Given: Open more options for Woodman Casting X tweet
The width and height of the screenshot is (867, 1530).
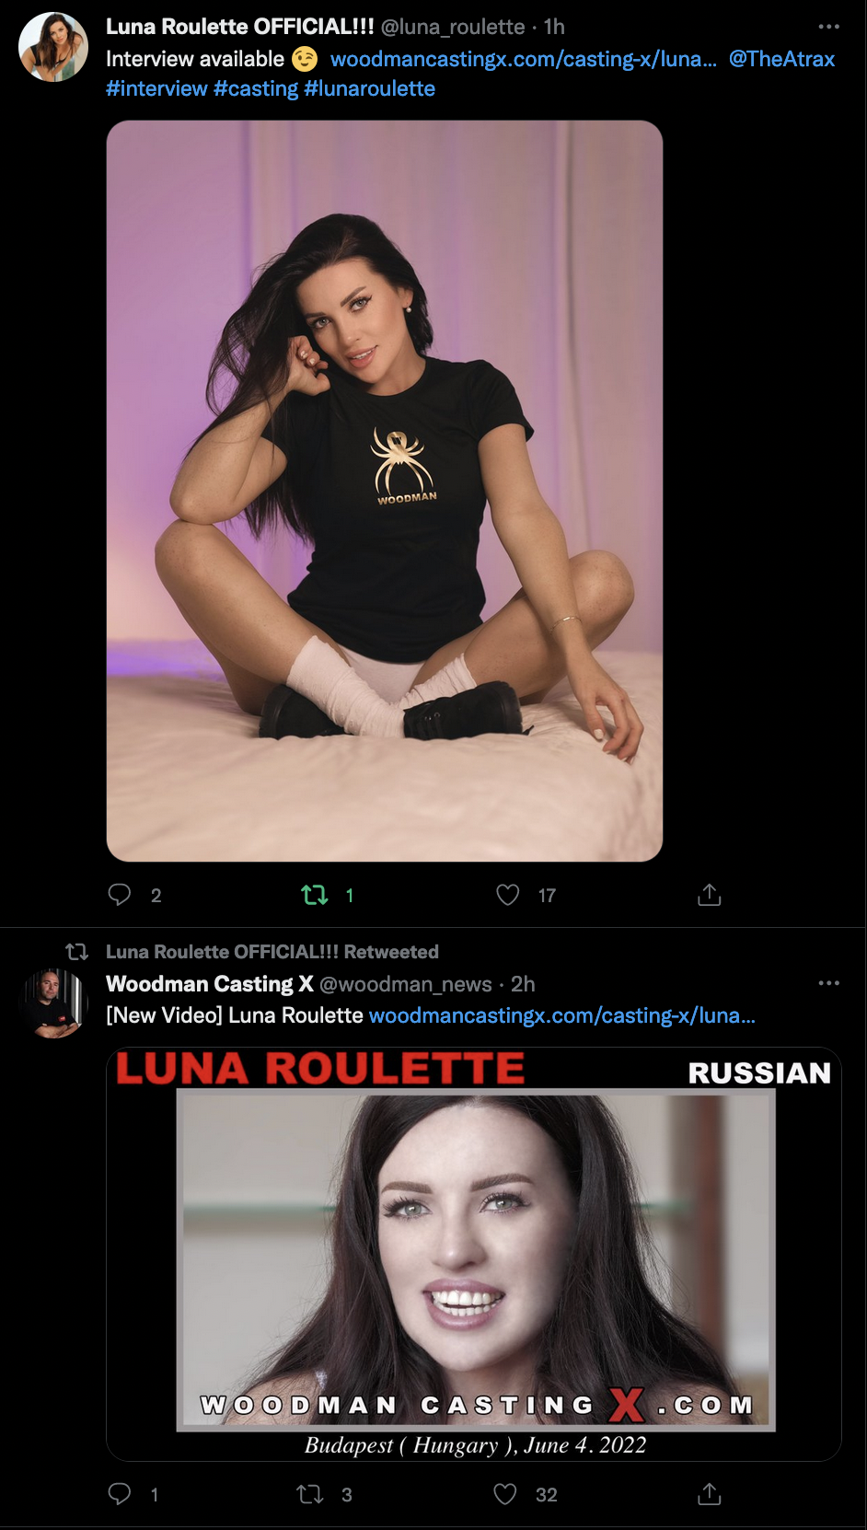Looking at the screenshot, I should pyautogui.click(x=828, y=983).
